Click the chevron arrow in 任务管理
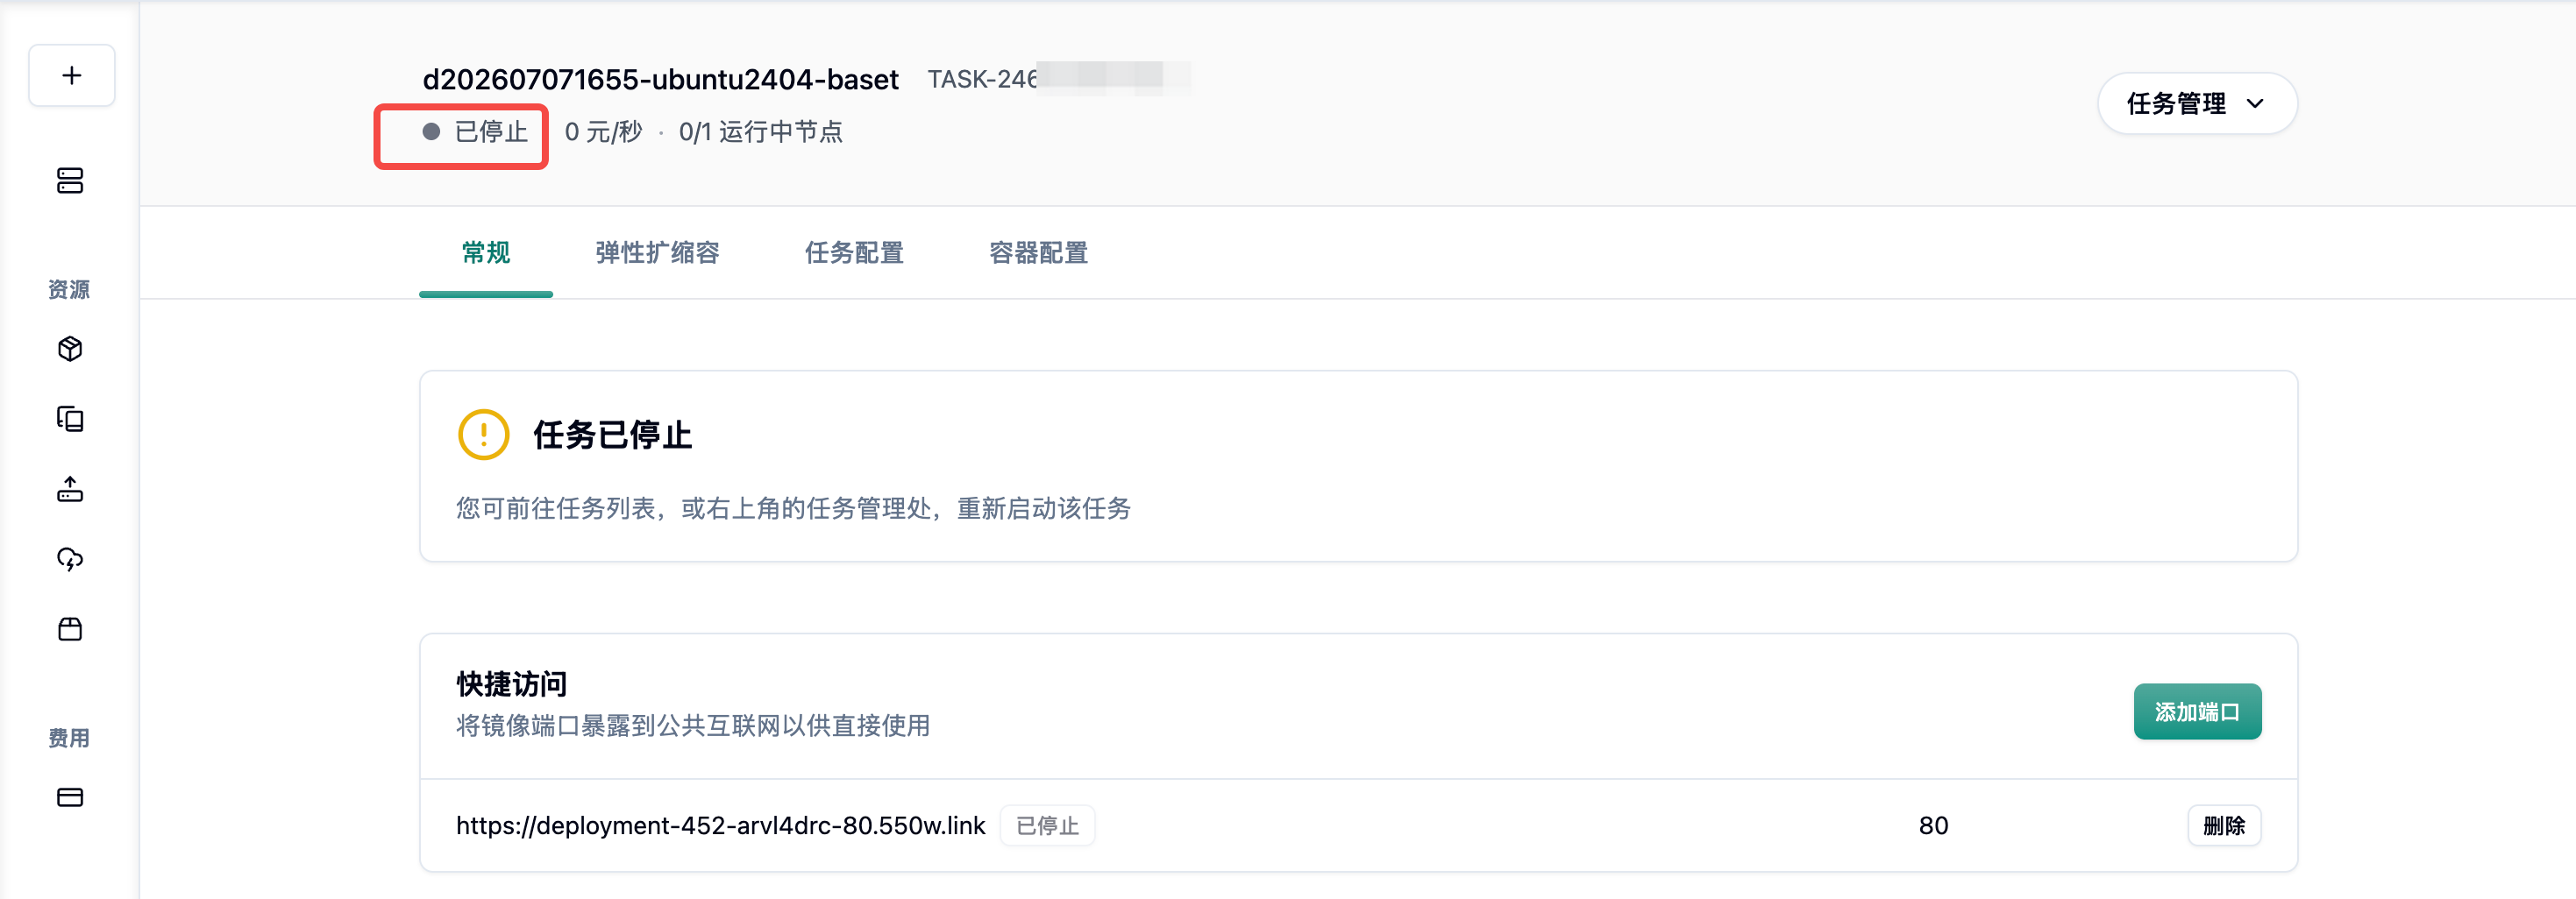Viewport: 2576px width, 899px height. pyautogui.click(x=2255, y=104)
